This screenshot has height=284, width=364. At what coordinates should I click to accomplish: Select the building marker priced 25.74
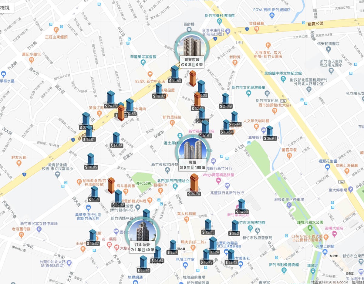click(x=143, y=264)
